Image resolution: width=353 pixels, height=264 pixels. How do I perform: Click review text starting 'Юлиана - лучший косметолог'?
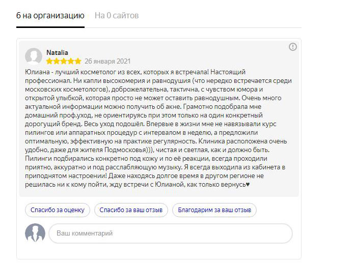point(158,128)
